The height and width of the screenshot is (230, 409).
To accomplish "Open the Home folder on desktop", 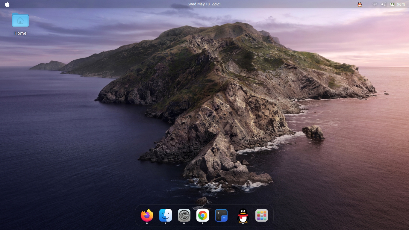I will (20, 20).
